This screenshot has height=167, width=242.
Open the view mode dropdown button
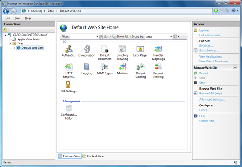[x=176, y=37]
